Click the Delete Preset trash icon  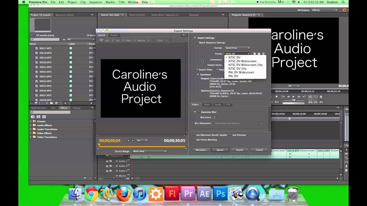click(x=263, y=54)
